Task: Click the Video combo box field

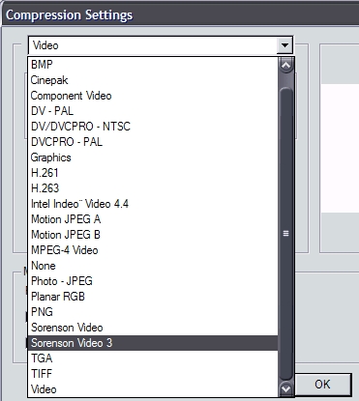Action: [161, 45]
